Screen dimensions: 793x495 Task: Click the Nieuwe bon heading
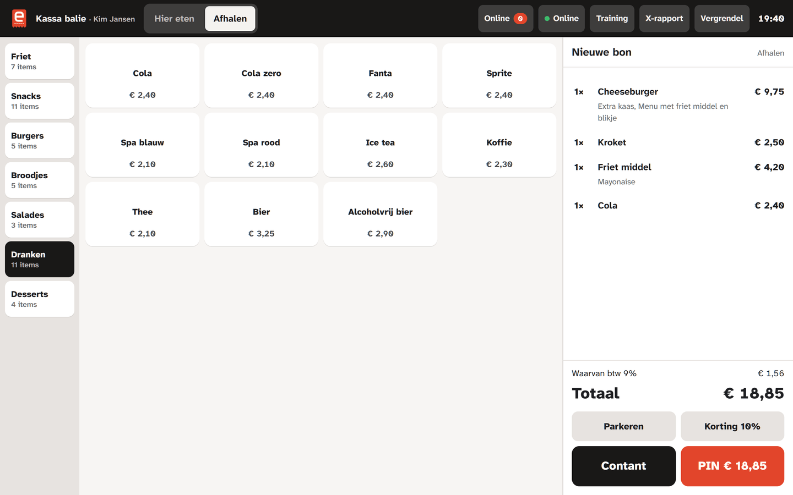[601, 52]
